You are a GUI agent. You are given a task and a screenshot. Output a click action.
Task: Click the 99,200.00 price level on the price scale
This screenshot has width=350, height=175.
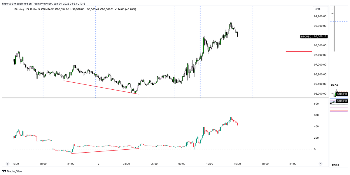coord(320,16)
